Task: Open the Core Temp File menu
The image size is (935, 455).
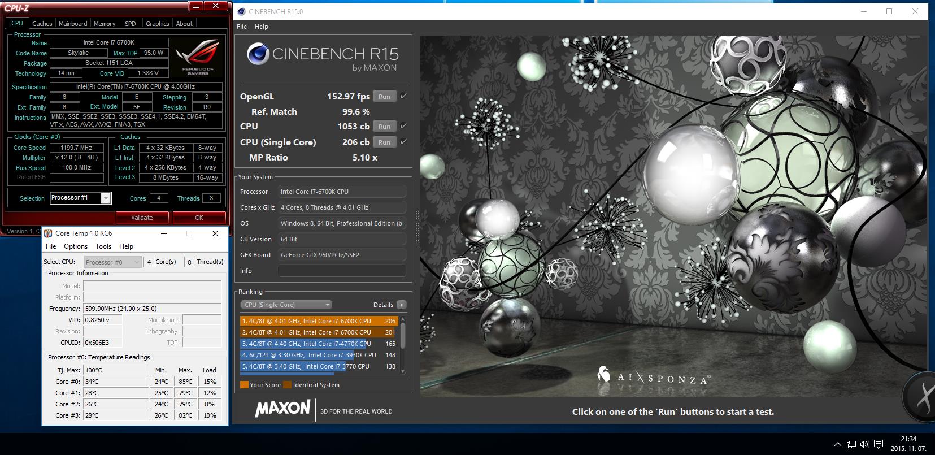Action: (51, 246)
